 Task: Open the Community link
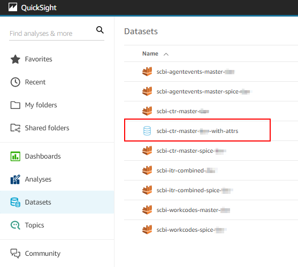pos(43,254)
